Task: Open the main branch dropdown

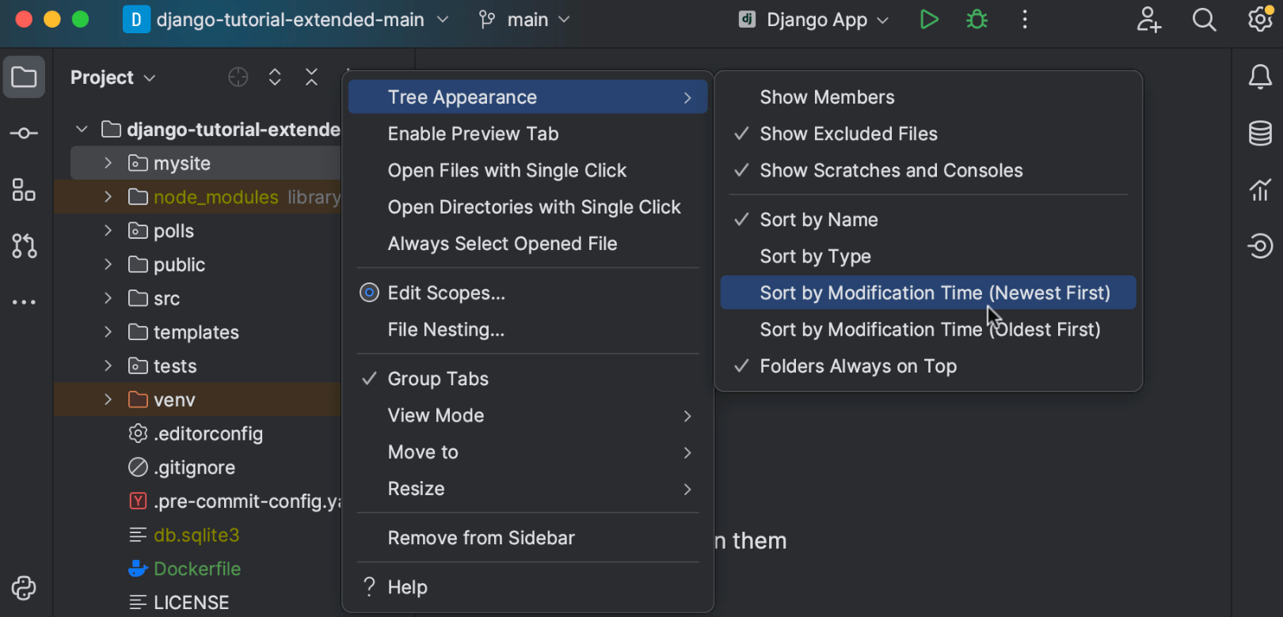Action: [525, 20]
